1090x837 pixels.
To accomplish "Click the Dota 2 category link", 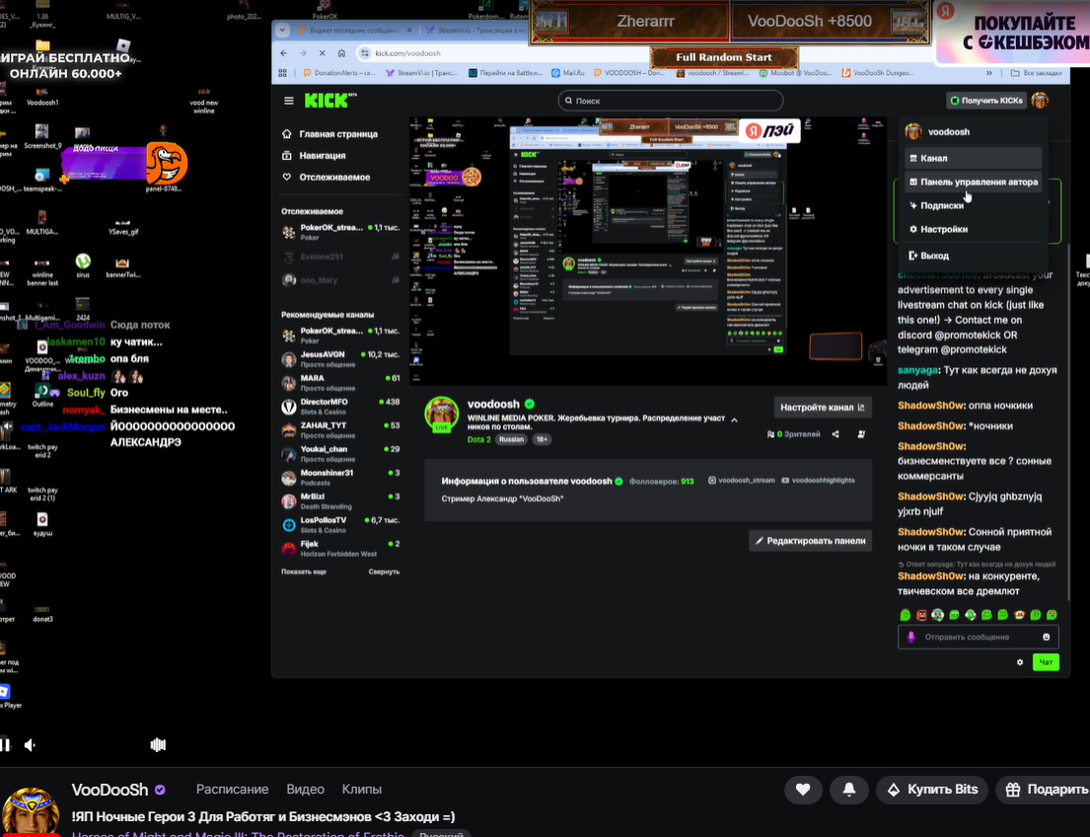I will click(x=479, y=439).
